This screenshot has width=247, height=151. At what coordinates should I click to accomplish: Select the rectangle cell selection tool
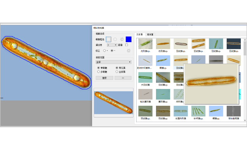tap(109, 39)
